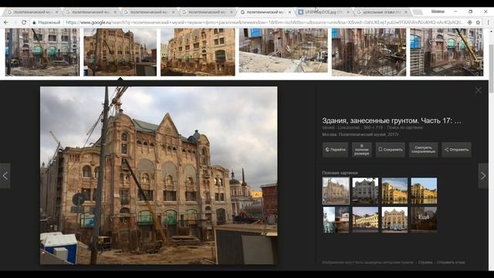Click the 'Отправить' share button
494x278 pixels.
coord(456,150)
